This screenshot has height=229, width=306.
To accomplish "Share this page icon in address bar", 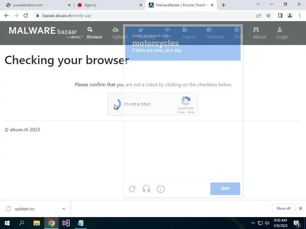I will coord(259,16).
